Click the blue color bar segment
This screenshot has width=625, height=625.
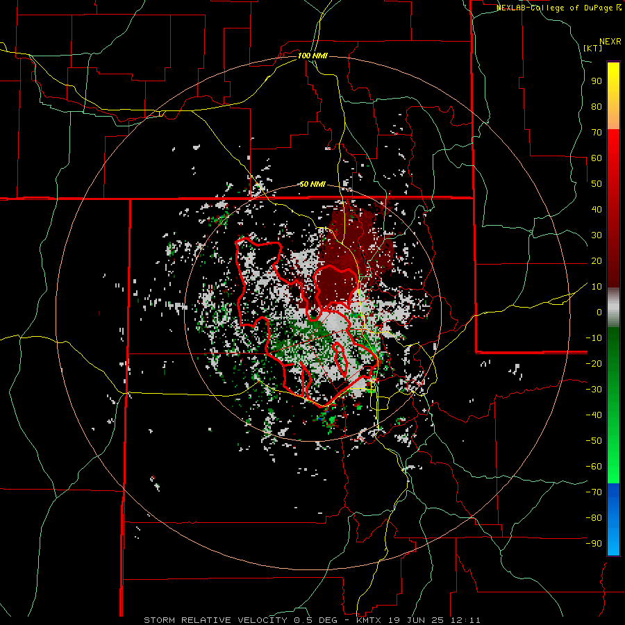tap(613, 519)
